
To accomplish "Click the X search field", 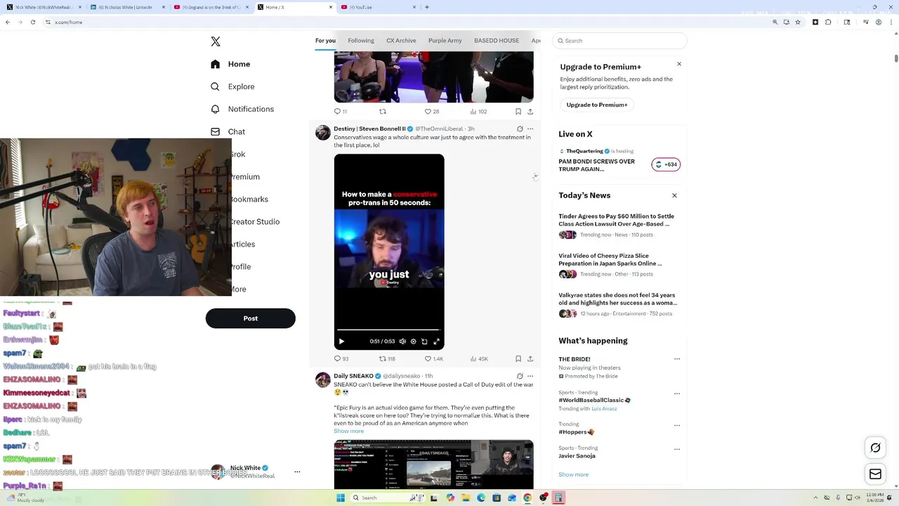I will (619, 41).
